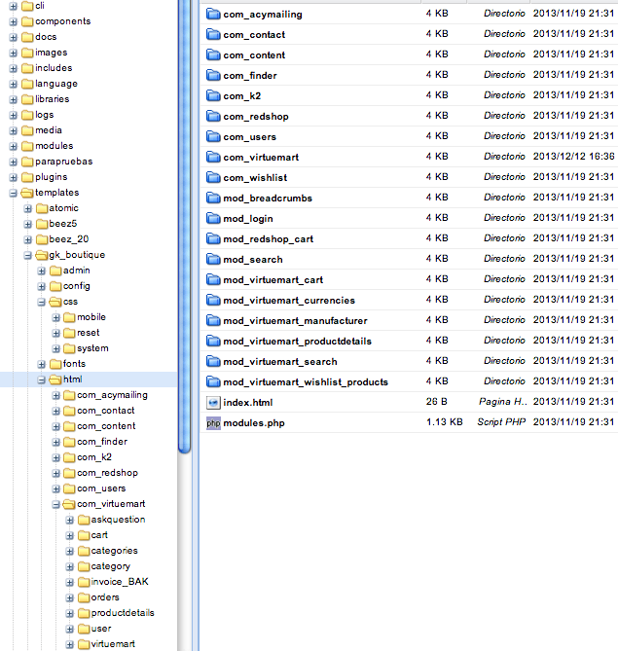Viewport: 618px width, 651px height.
Task: Select the system folder under css
Action: point(92,348)
